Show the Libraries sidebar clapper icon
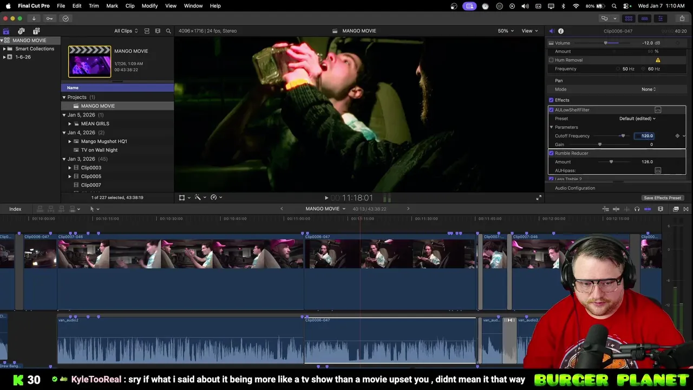 [x=6, y=31]
